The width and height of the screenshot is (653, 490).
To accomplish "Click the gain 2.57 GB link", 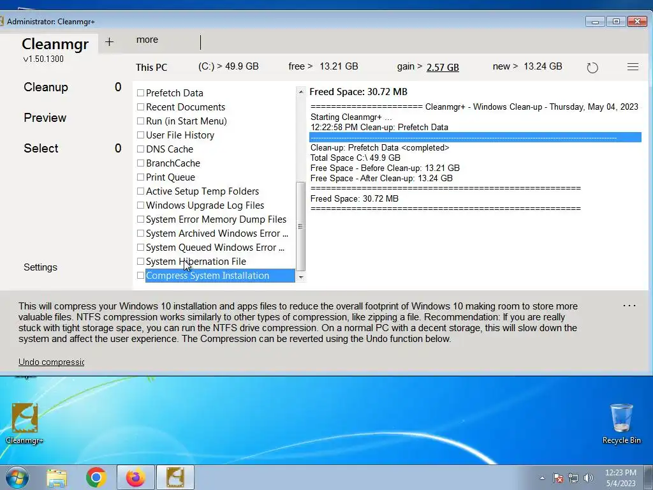I will (443, 67).
